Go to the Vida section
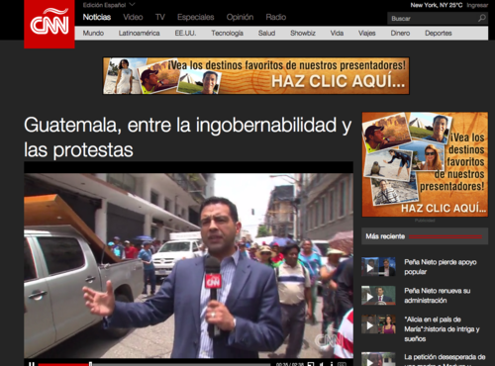Screen dimensions: 495x366 pos(337,33)
